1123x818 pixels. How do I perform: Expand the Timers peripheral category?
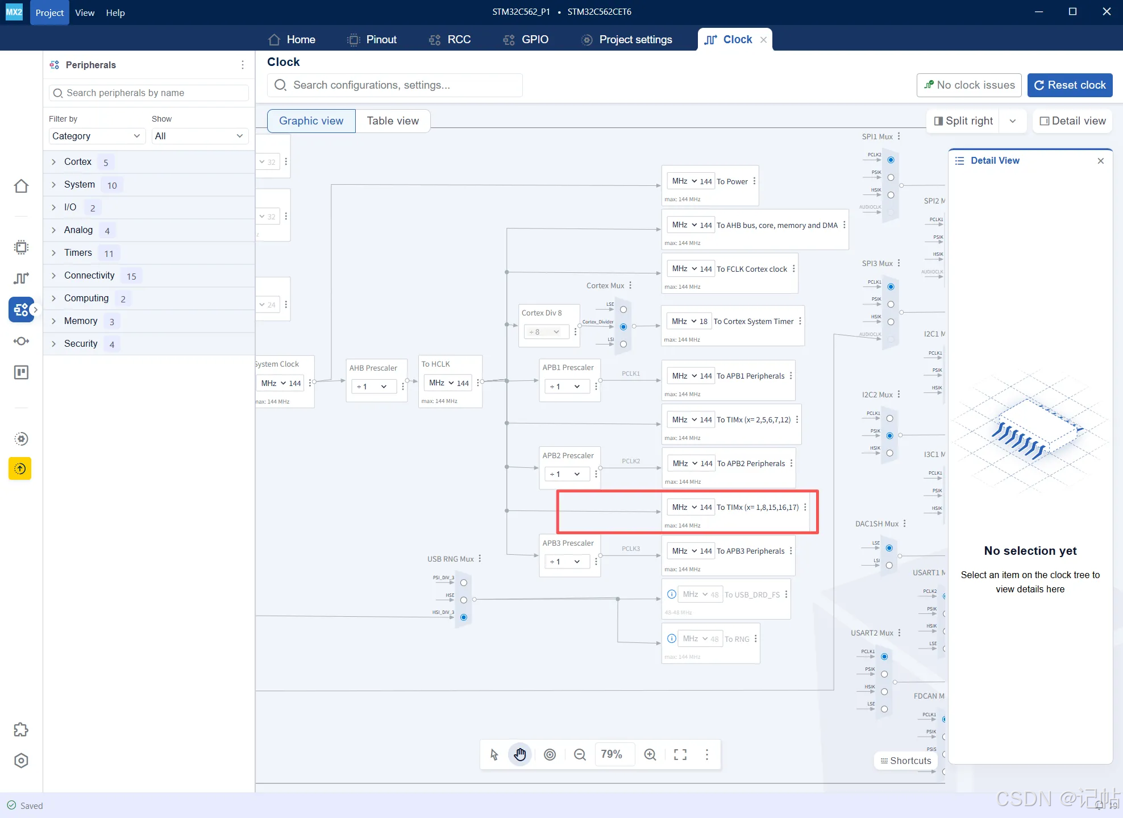click(149, 253)
